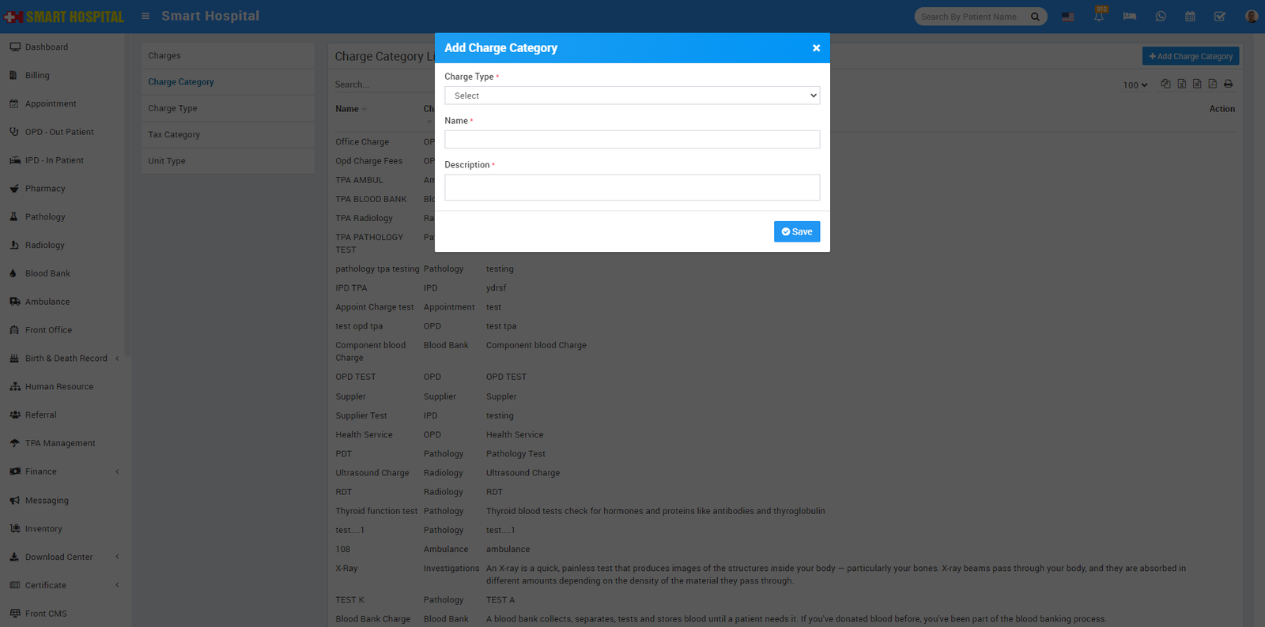Select the Tax Category tab

pyautogui.click(x=174, y=134)
